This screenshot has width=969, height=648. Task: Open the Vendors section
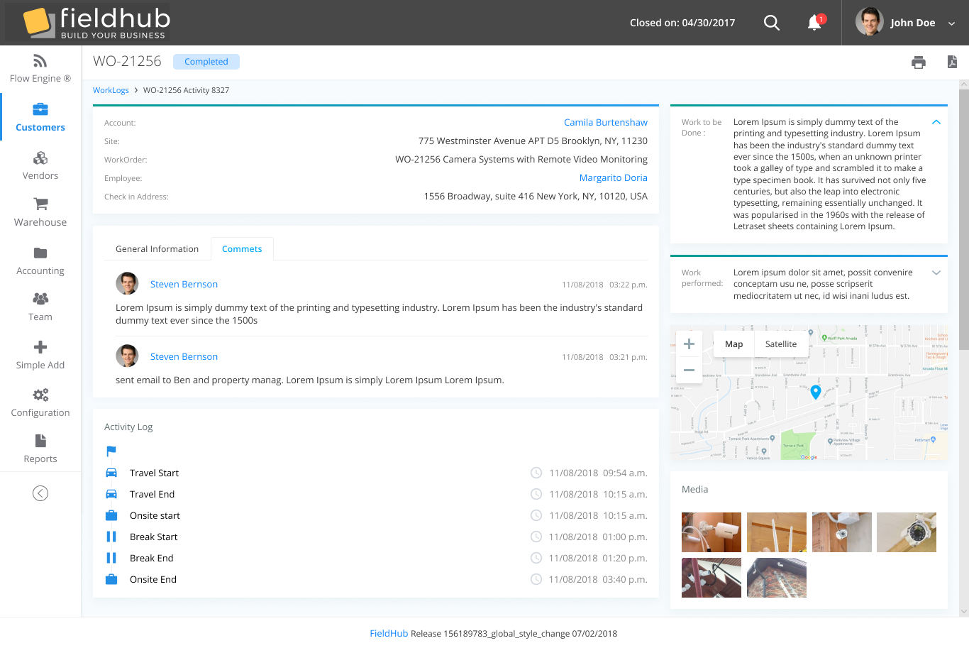click(40, 165)
